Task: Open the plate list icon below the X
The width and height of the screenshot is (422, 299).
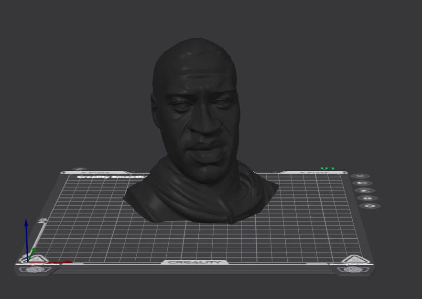Action: tap(363, 183)
